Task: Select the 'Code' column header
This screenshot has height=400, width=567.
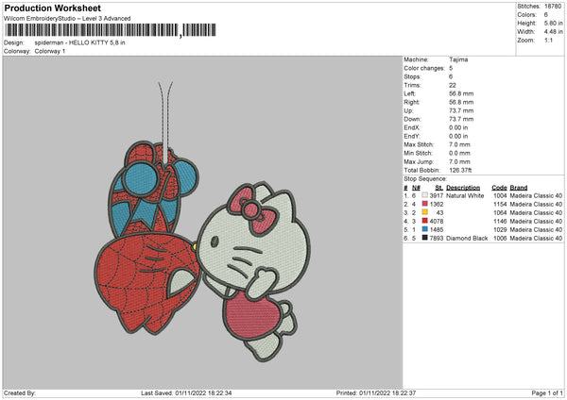Action: pyautogui.click(x=499, y=188)
